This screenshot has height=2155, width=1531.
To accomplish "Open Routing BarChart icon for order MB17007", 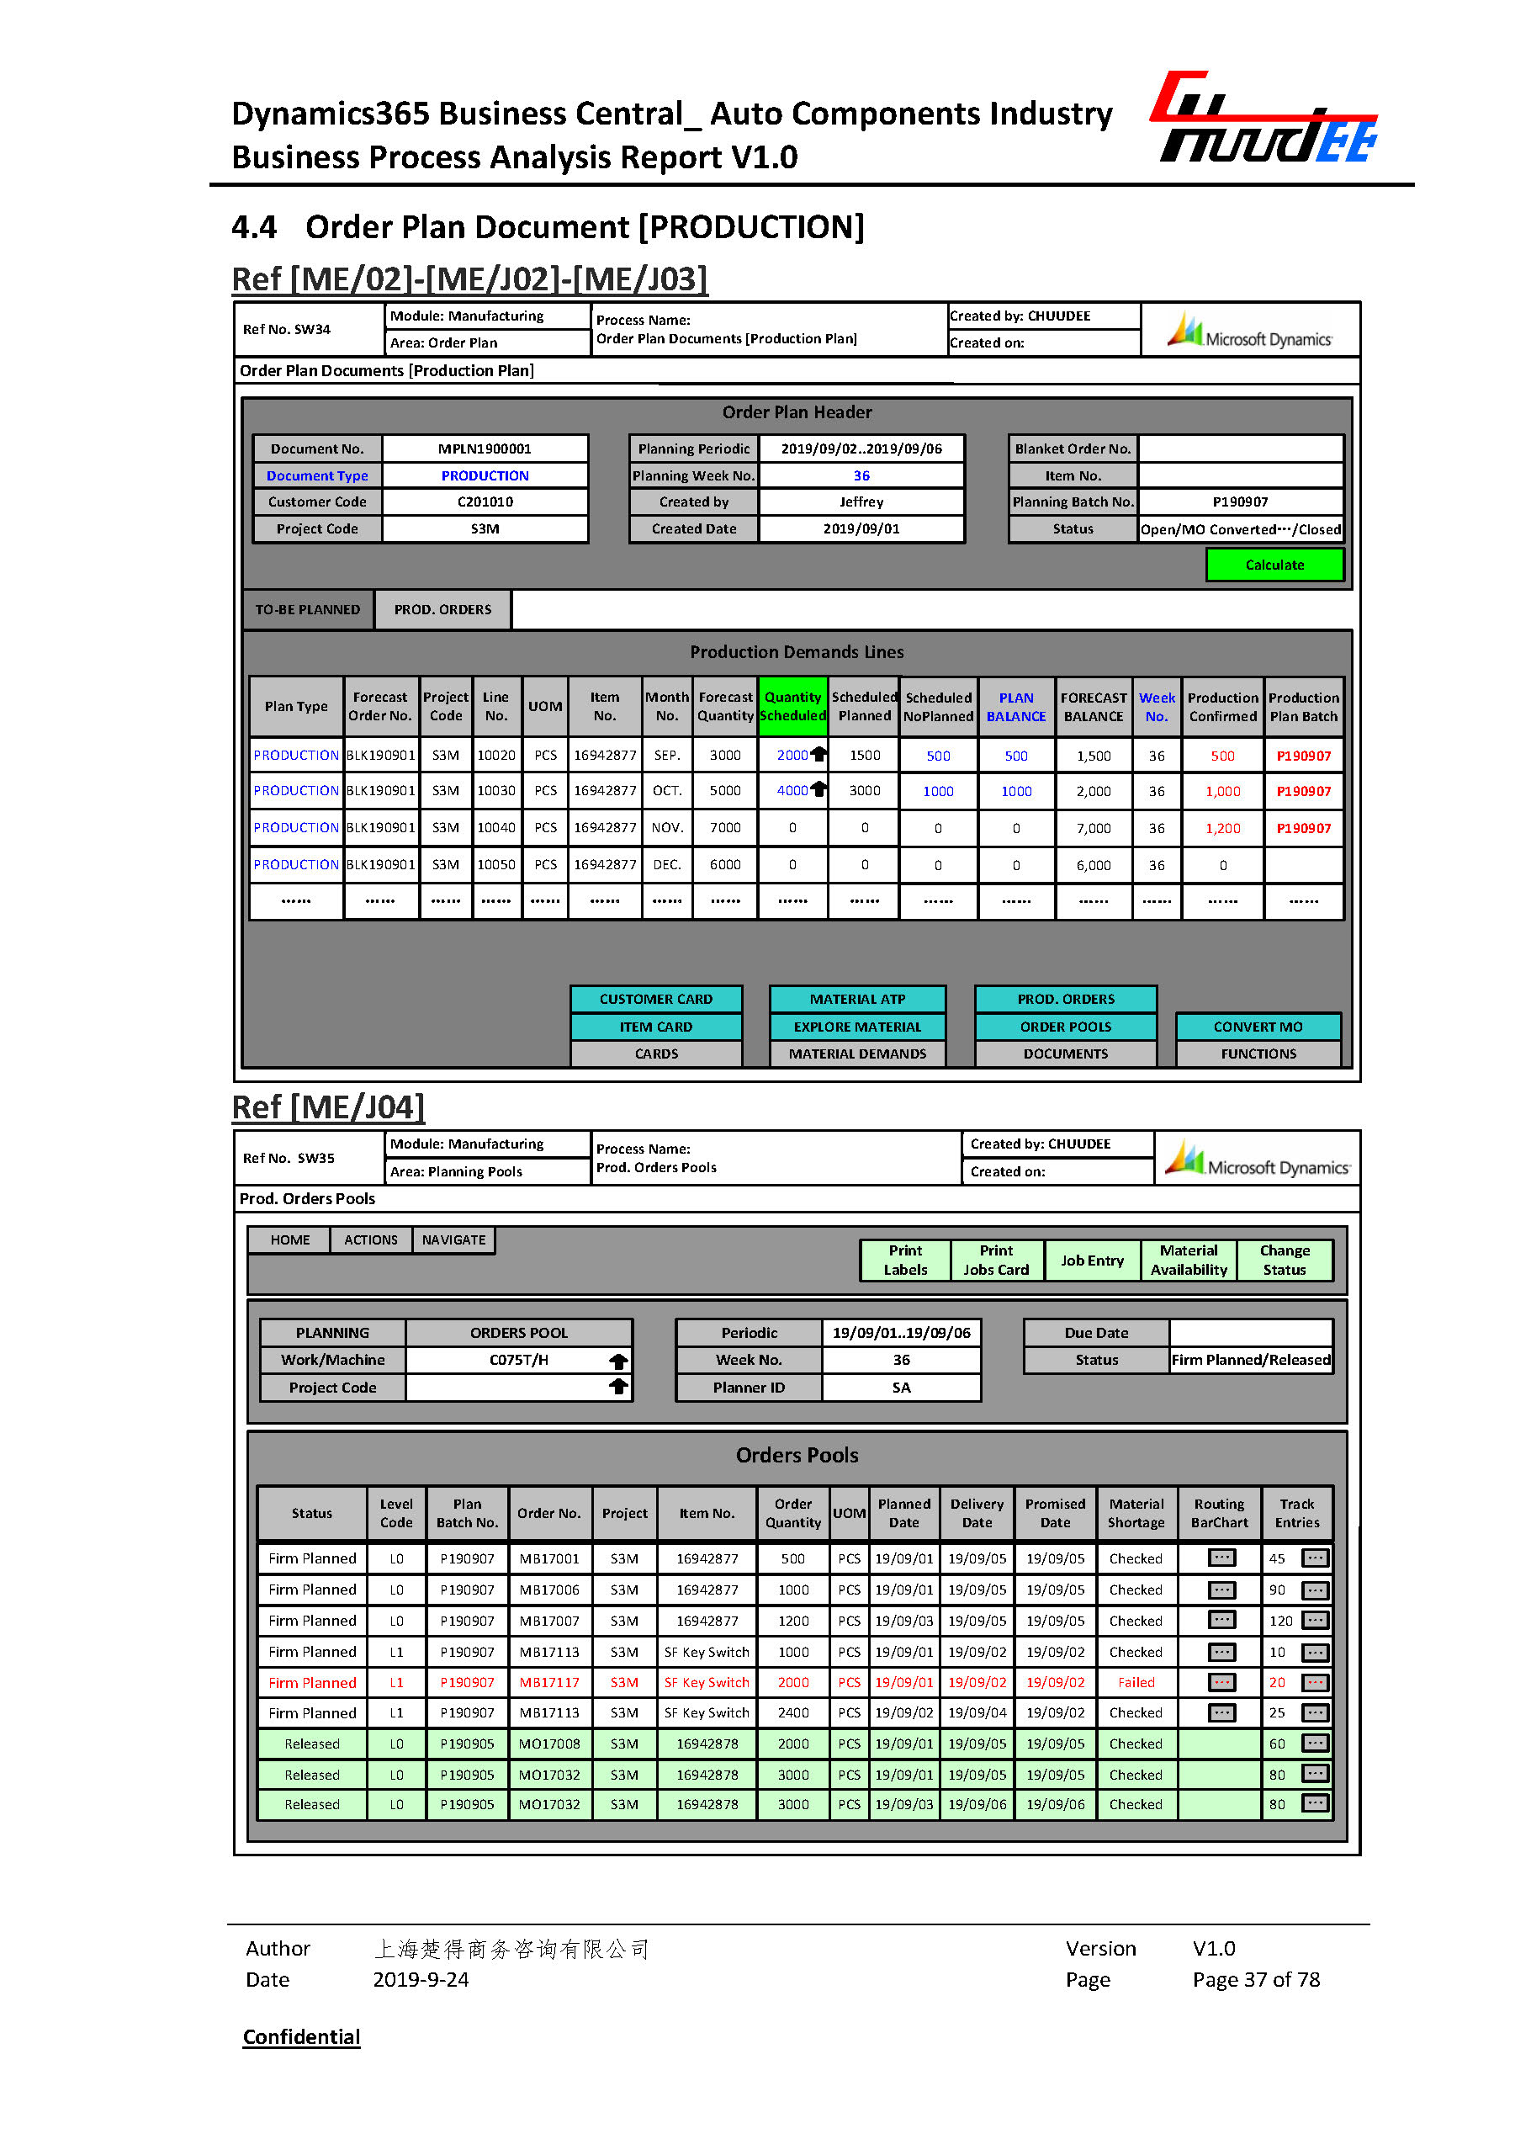I will tap(1221, 1621).
